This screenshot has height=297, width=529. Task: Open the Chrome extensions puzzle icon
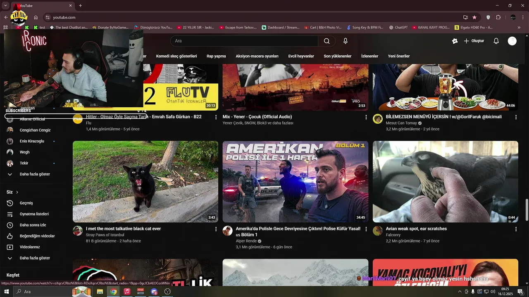[x=498, y=17]
